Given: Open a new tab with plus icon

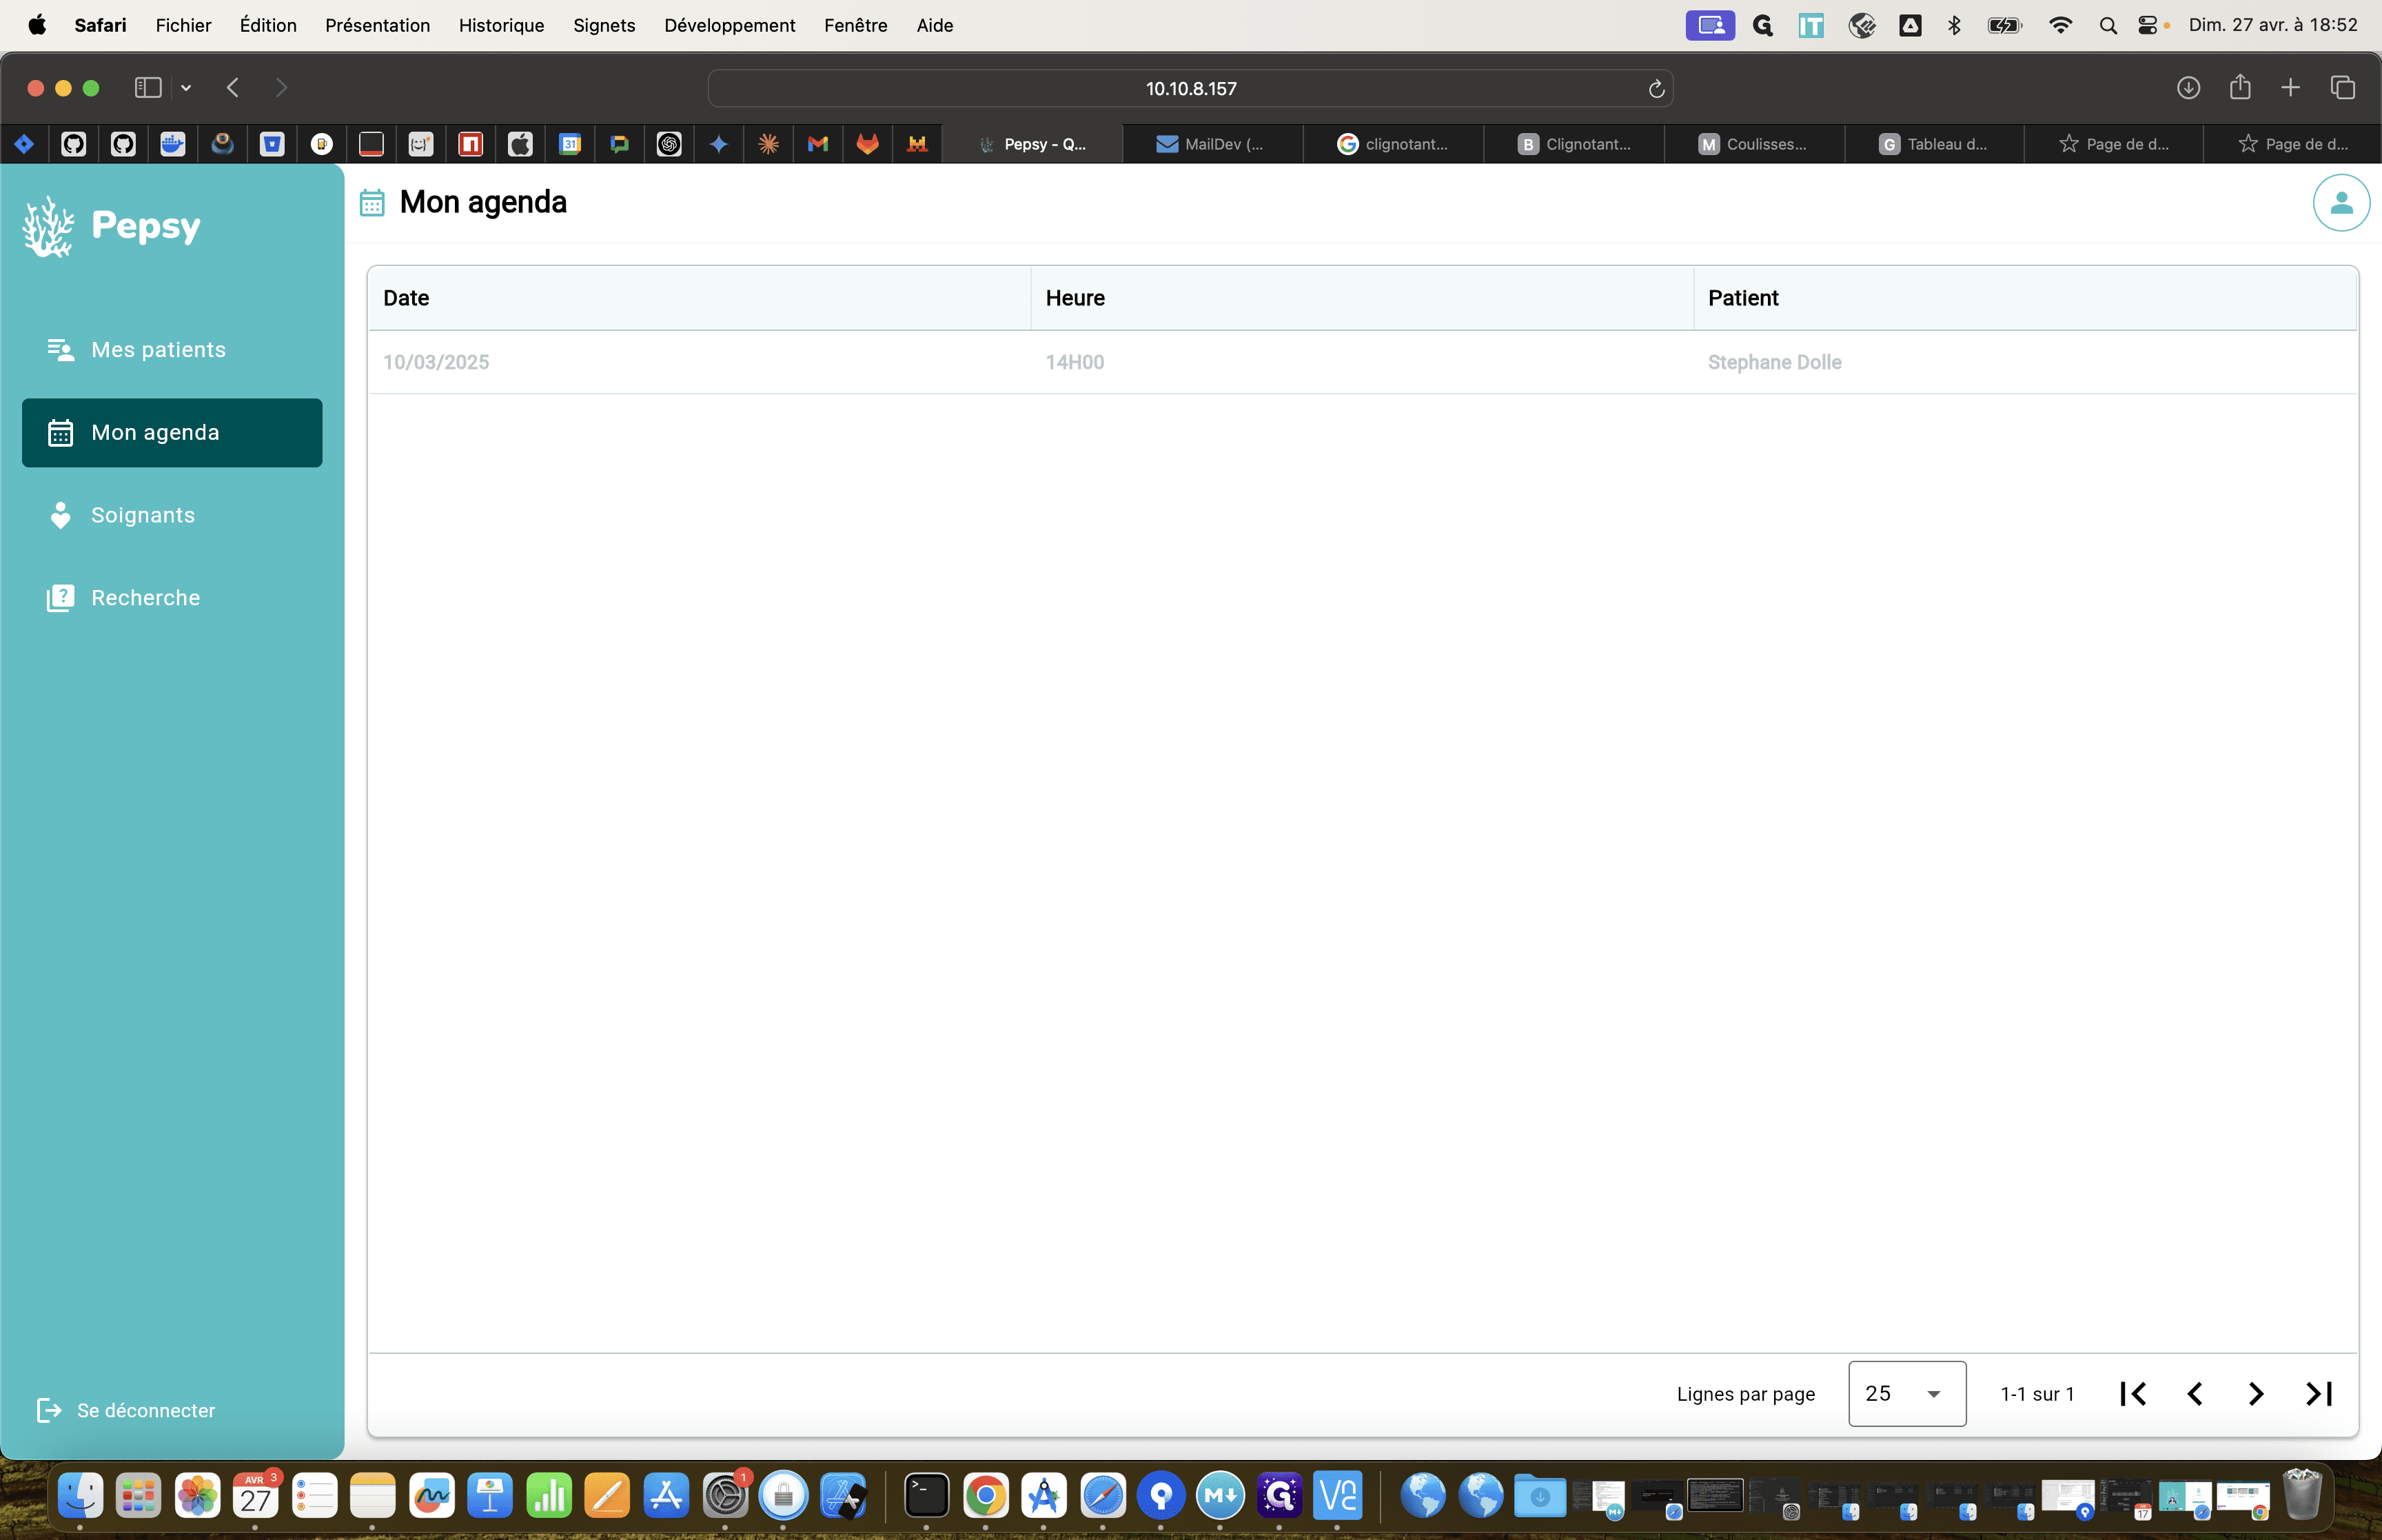Looking at the screenshot, I should [2290, 88].
